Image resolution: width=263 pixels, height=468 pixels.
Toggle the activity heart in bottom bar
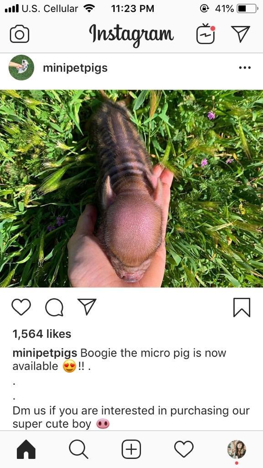(x=183, y=449)
